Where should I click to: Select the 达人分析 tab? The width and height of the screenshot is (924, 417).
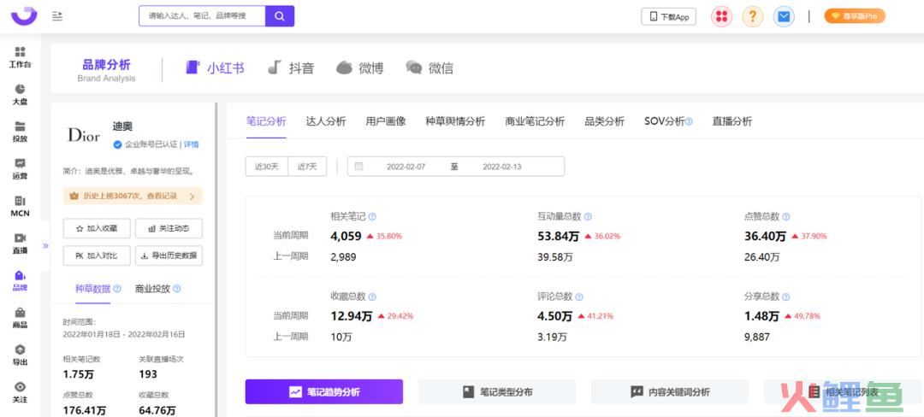[x=326, y=121]
